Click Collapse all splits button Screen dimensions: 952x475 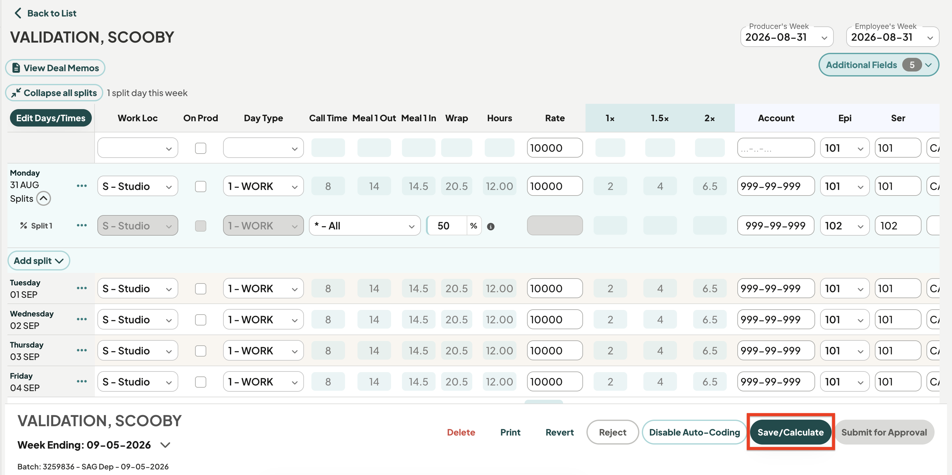(x=54, y=93)
